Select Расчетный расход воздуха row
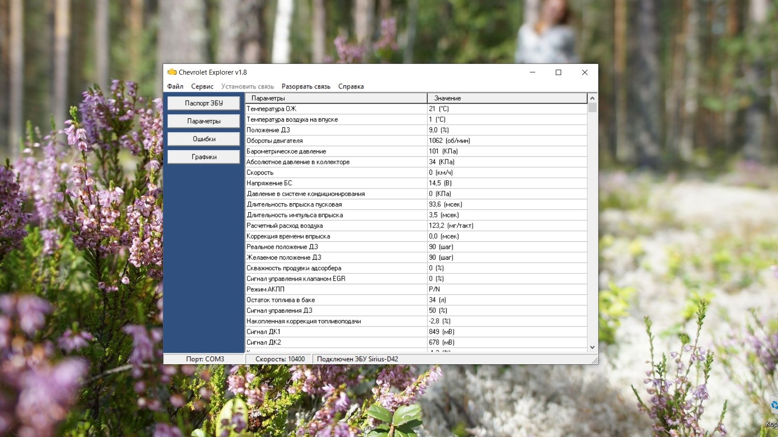Image resolution: width=778 pixels, height=437 pixels. pyautogui.click(x=416, y=226)
